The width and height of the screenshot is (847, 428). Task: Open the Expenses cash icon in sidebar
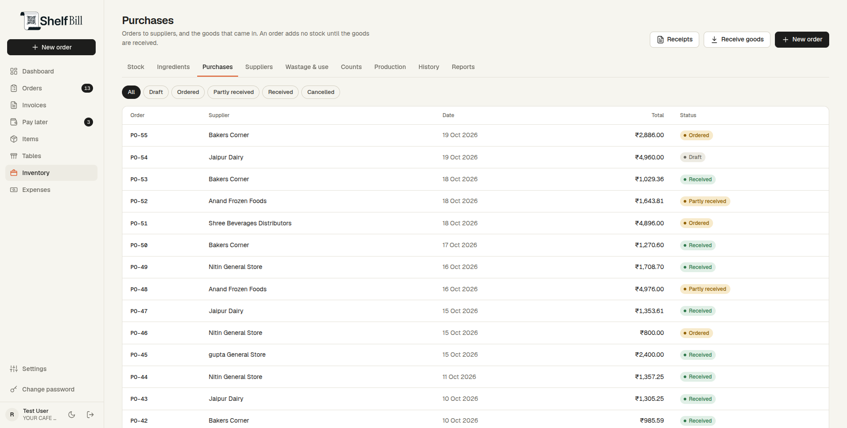click(x=14, y=190)
